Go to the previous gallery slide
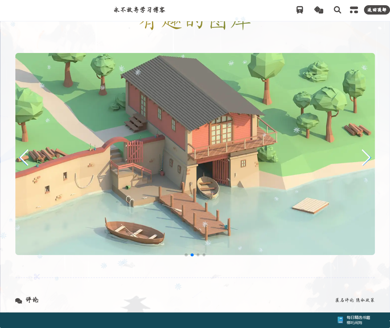Viewport: 390px width, 328px height. coord(24,157)
